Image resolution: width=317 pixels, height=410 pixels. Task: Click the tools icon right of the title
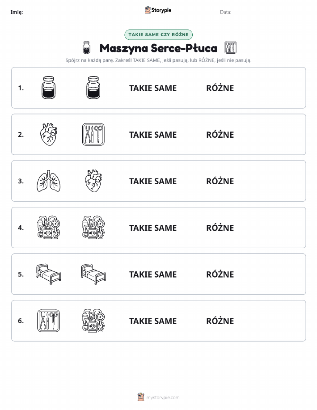point(230,47)
